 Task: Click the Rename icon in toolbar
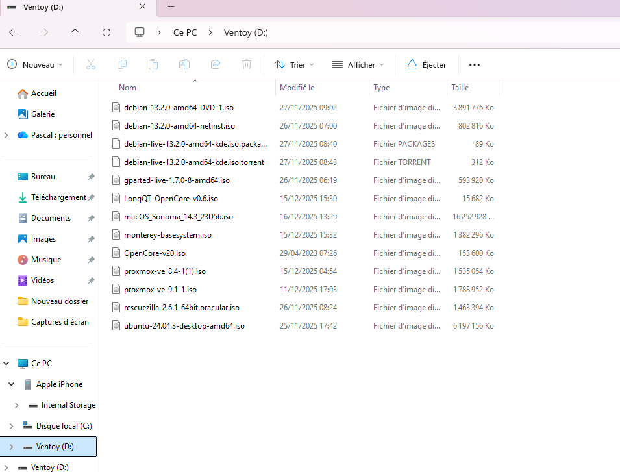point(184,64)
